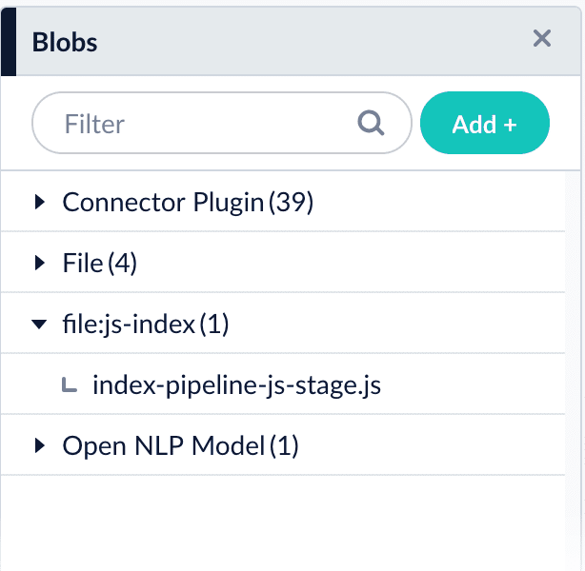Expand the Connector Plugin group arrow
This screenshot has height=571, width=585.
point(40,202)
